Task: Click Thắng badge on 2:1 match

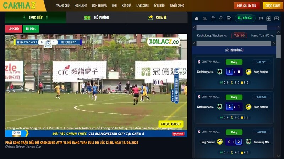Action: pos(234,97)
